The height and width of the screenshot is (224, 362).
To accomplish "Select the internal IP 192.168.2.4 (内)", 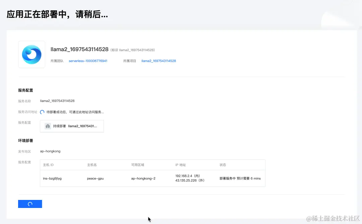I will (x=187, y=176).
